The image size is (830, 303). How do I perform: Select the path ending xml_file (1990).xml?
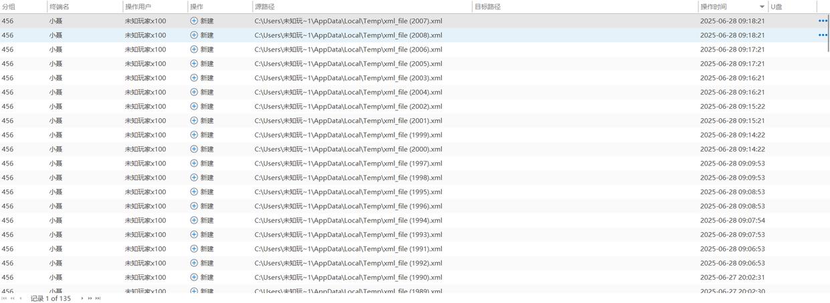[348, 277]
